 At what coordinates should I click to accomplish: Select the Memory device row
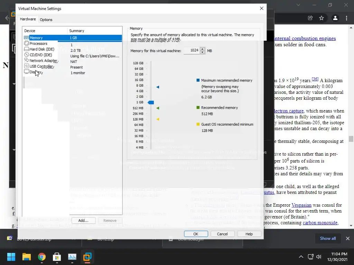pos(73,38)
